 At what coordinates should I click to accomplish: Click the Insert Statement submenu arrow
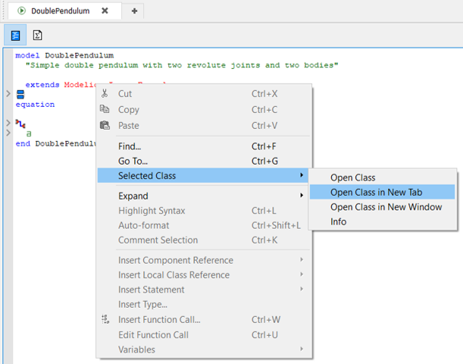(x=302, y=289)
